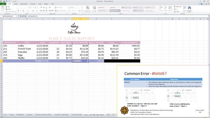Click the Decrease Indent icon
This screenshot has height=118, width=210.
pyautogui.click(x=50, y=11)
